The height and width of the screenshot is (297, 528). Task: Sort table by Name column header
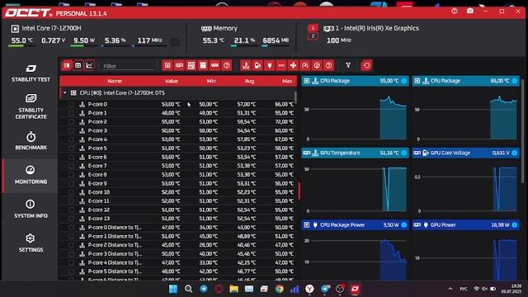point(115,81)
